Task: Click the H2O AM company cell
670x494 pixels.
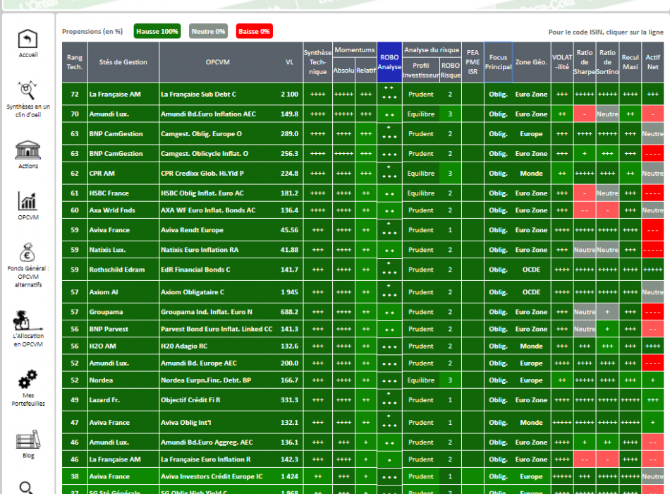Action: click(x=123, y=346)
